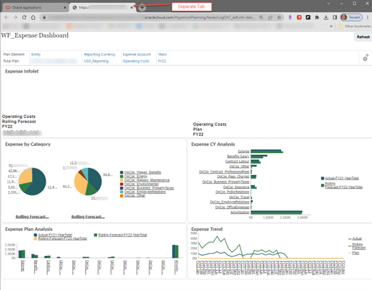The height and width of the screenshot is (290, 372).
Task: Click the left Rolling Forecast pie chart
Action: tap(32, 181)
